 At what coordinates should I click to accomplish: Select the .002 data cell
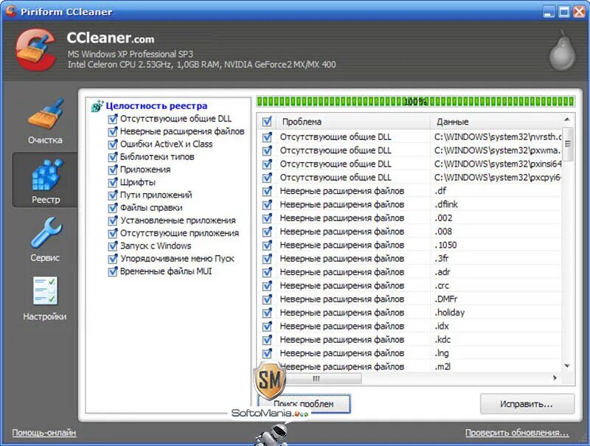click(x=496, y=218)
